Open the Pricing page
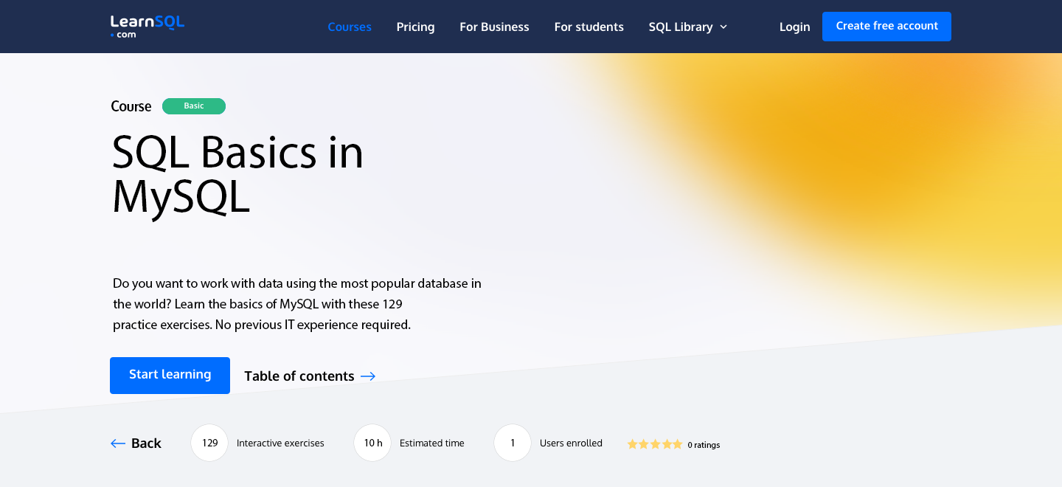The width and height of the screenshot is (1062, 487). [415, 27]
